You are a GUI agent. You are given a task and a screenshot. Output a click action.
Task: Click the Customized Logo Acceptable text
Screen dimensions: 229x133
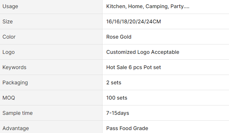(142, 52)
